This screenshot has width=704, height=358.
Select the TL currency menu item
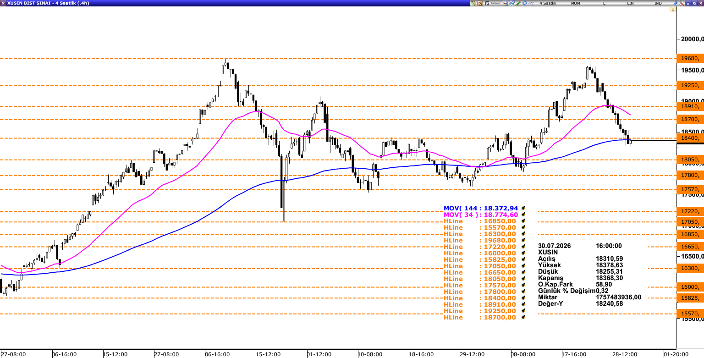[x=603, y=3]
